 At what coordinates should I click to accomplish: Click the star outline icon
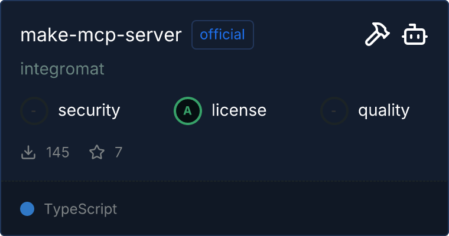tap(96, 153)
